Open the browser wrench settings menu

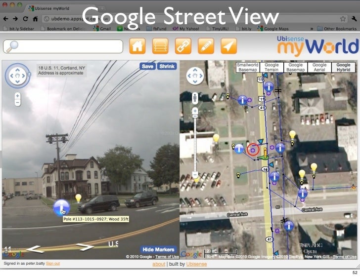pyautogui.click(x=354, y=19)
